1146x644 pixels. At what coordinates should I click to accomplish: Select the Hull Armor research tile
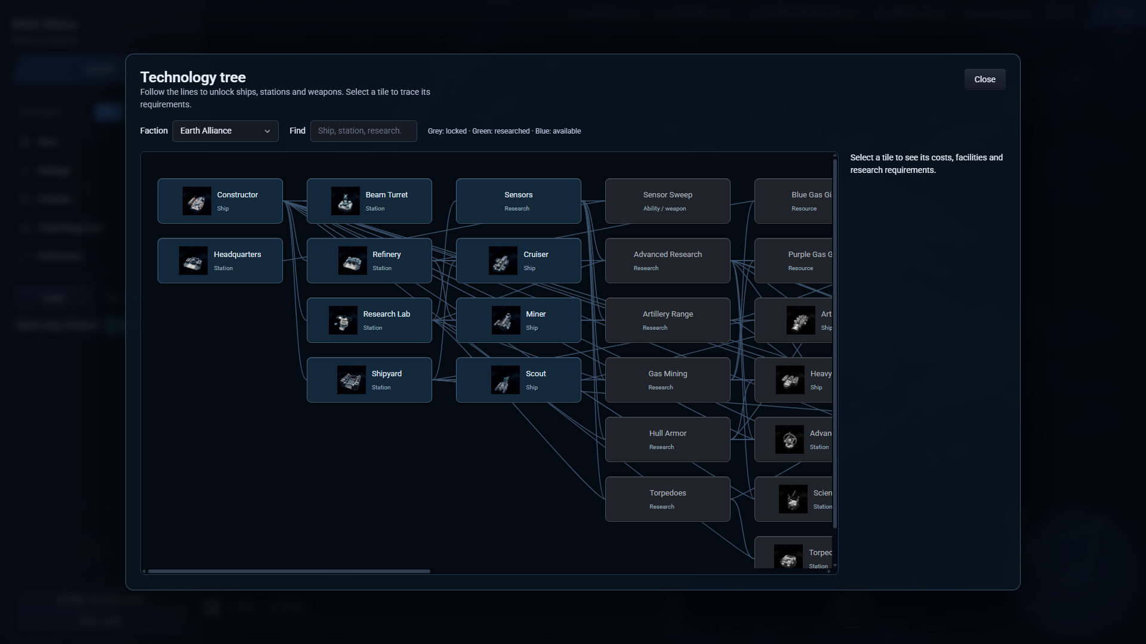[x=668, y=439]
